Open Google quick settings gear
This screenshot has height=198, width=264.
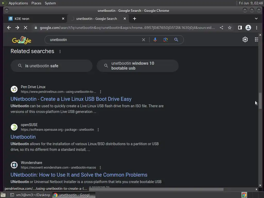245,39
